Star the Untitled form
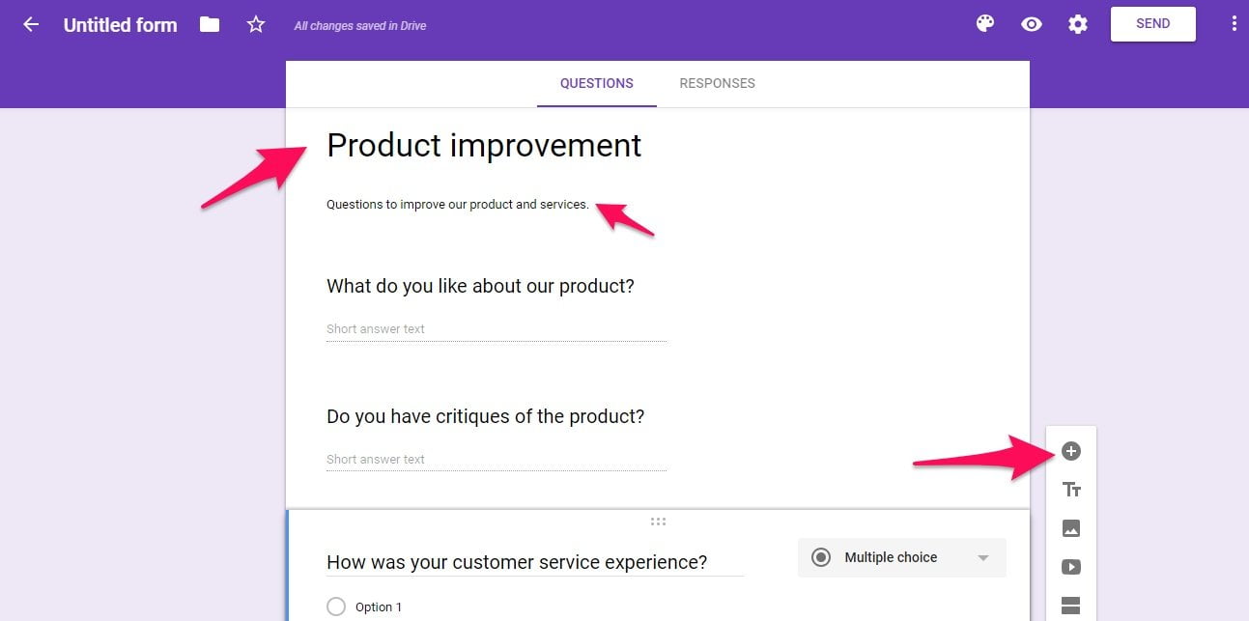Viewport: 1249px width, 621px height. (256, 24)
